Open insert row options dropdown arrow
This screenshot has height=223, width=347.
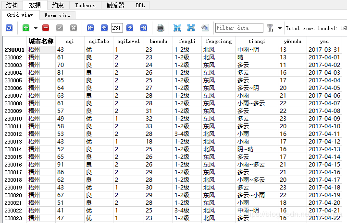pyautogui.click(x=36, y=28)
